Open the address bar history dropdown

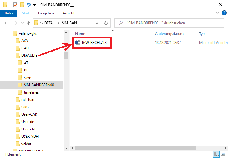pos(97,23)
